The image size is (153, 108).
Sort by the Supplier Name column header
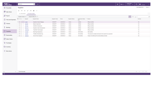point(36,19)
